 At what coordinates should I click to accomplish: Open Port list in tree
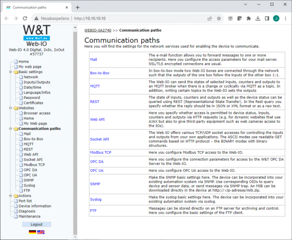coord(25,201)
